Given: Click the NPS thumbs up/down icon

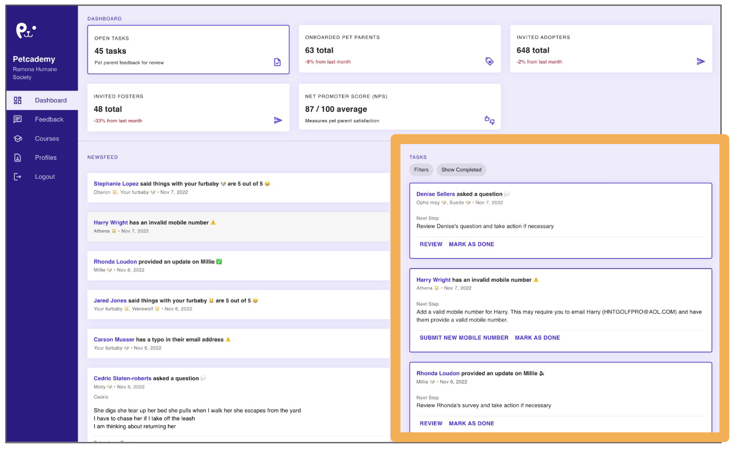Looking at the screenshot, I should tap(489, 120).
